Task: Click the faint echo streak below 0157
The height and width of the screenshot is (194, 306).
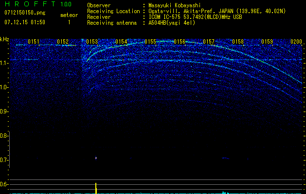Action: coord(226,158)
